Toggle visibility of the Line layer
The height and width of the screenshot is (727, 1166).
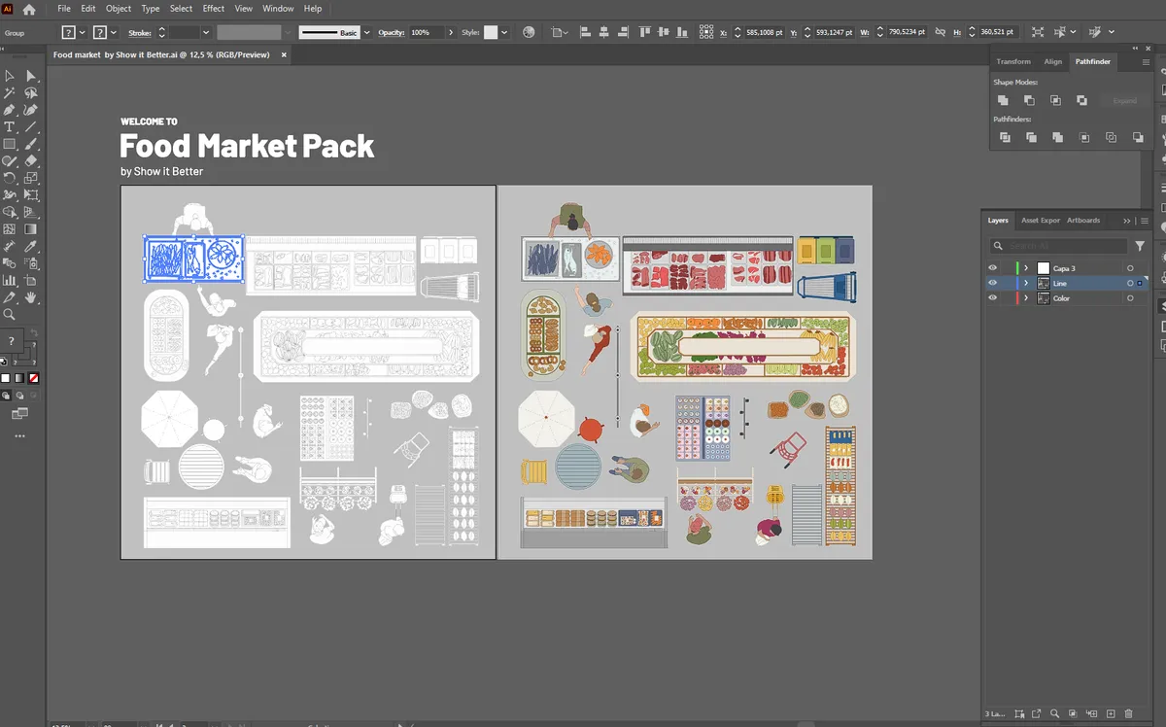[992, 284]
